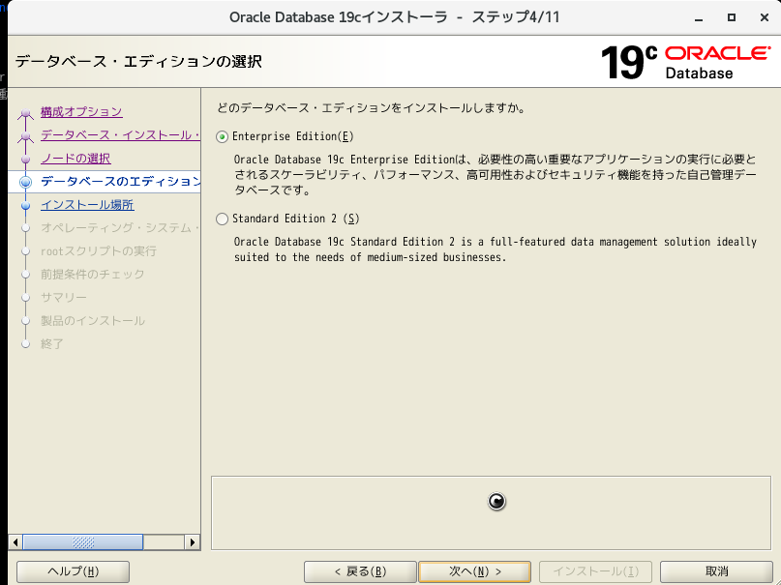
Task: Open the 構成オプション step link
Action: (81, 112)
